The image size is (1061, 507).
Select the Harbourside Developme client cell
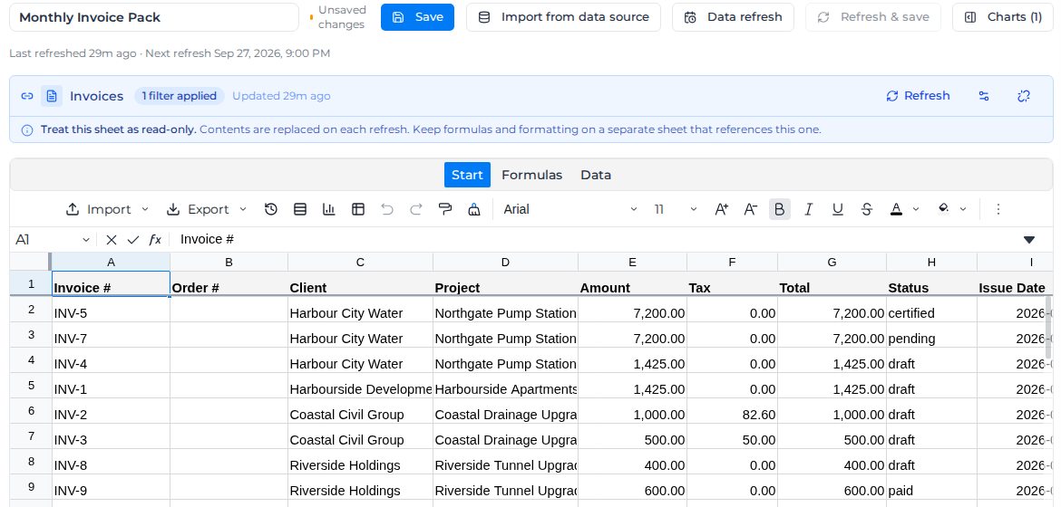coord(361,386)
